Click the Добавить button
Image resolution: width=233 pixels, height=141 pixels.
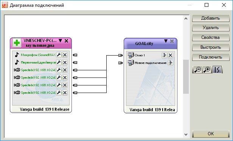211,18
